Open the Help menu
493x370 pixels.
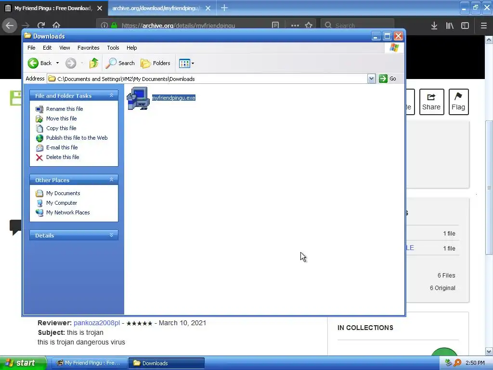coord(132,48)
